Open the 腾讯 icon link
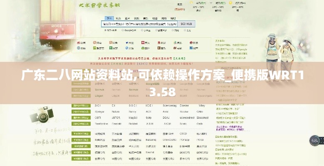324x166 pixels. pos(178,43)
